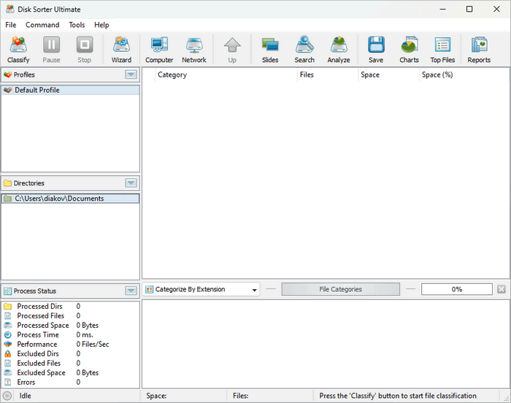
Task: Open the File menu
Action: (x=11, y=25)
